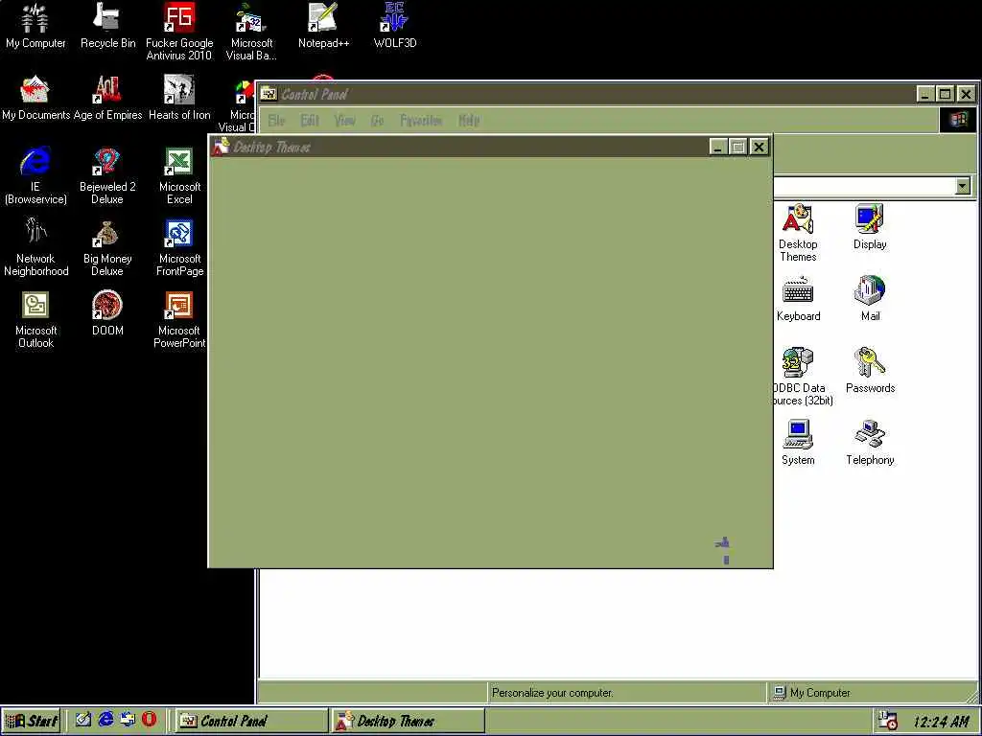Close the Desktop Themes window
982x736 pixels.
point(760,147)
